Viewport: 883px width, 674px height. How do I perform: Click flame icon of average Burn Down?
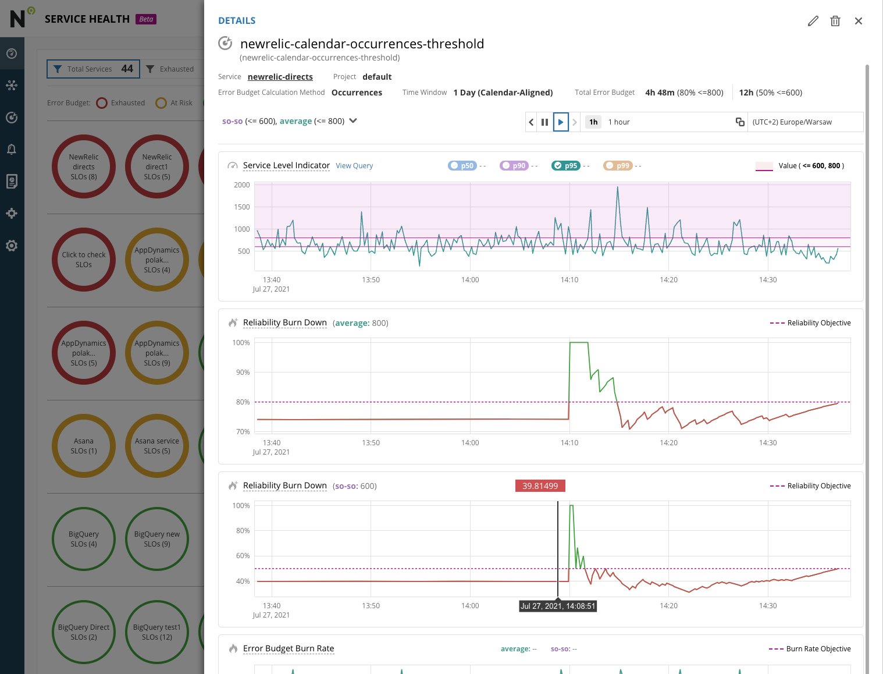click(x=233, y=322)
